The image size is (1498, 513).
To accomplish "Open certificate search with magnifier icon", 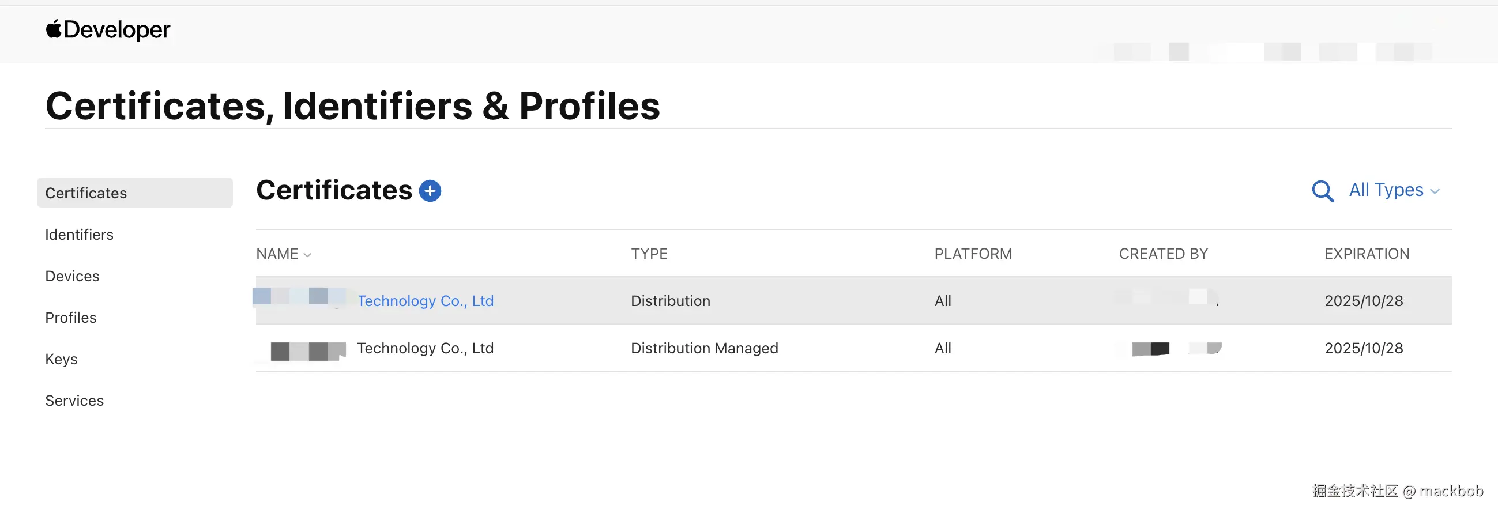I will pyautogui.click(x=1322, y=191).
